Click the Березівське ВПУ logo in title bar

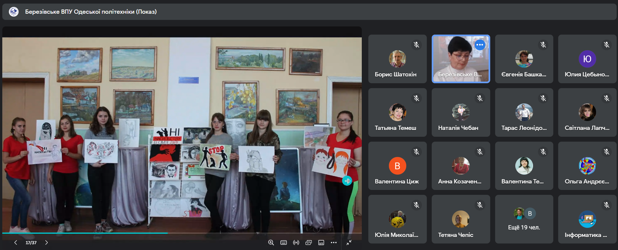[14, 12]
